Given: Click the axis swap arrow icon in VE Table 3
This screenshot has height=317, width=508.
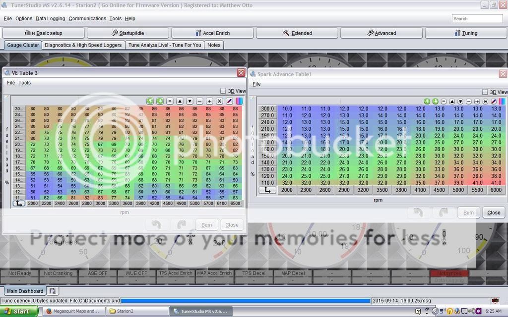Looking at the screenshot, I should (x=19, y=204).
